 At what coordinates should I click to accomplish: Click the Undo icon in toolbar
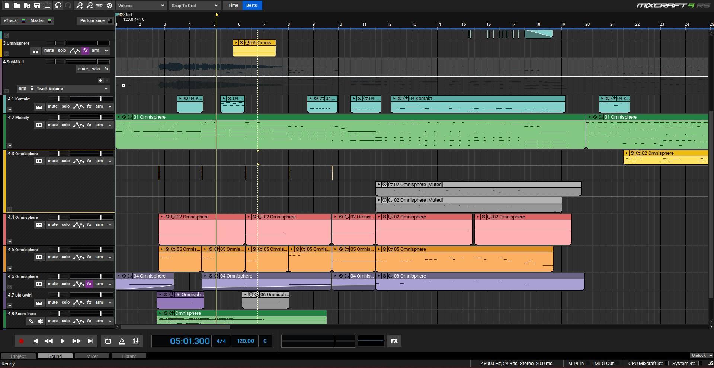[58, 5]
